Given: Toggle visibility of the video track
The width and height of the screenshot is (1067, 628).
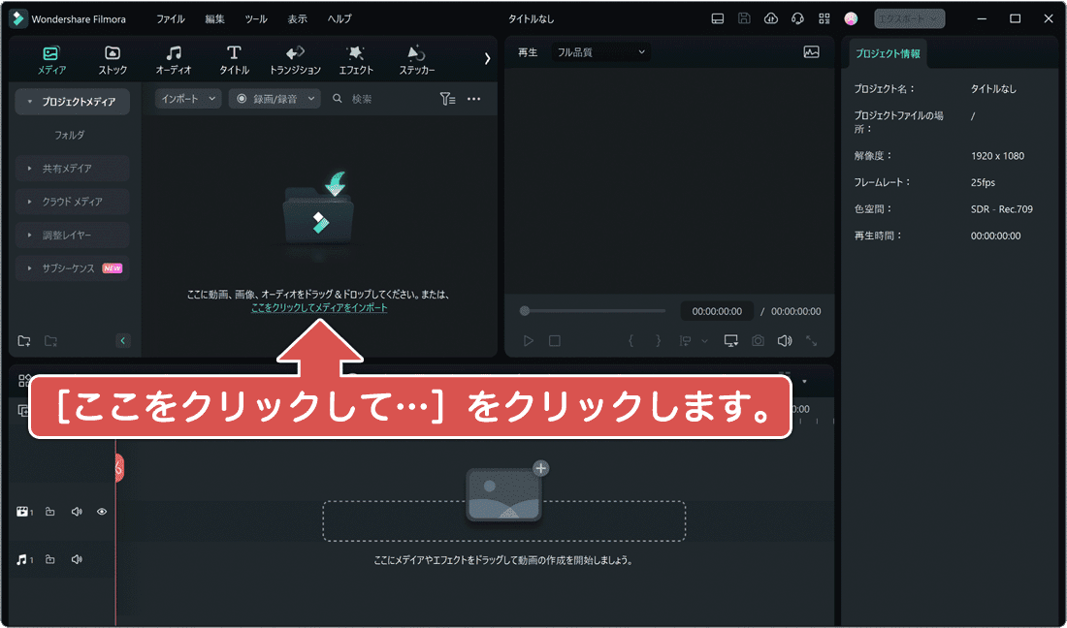Looking at the screenshot, I should click(x=101, y=511).
